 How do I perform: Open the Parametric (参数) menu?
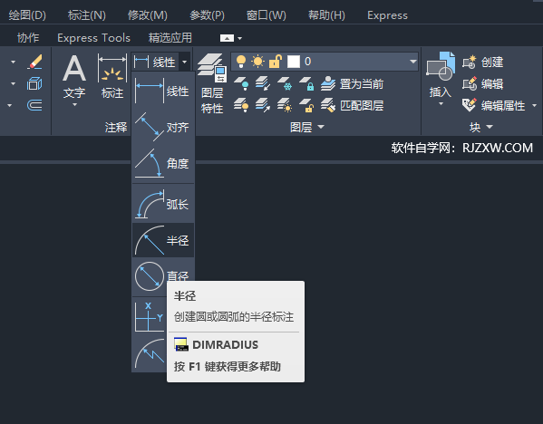click(207, 15)
